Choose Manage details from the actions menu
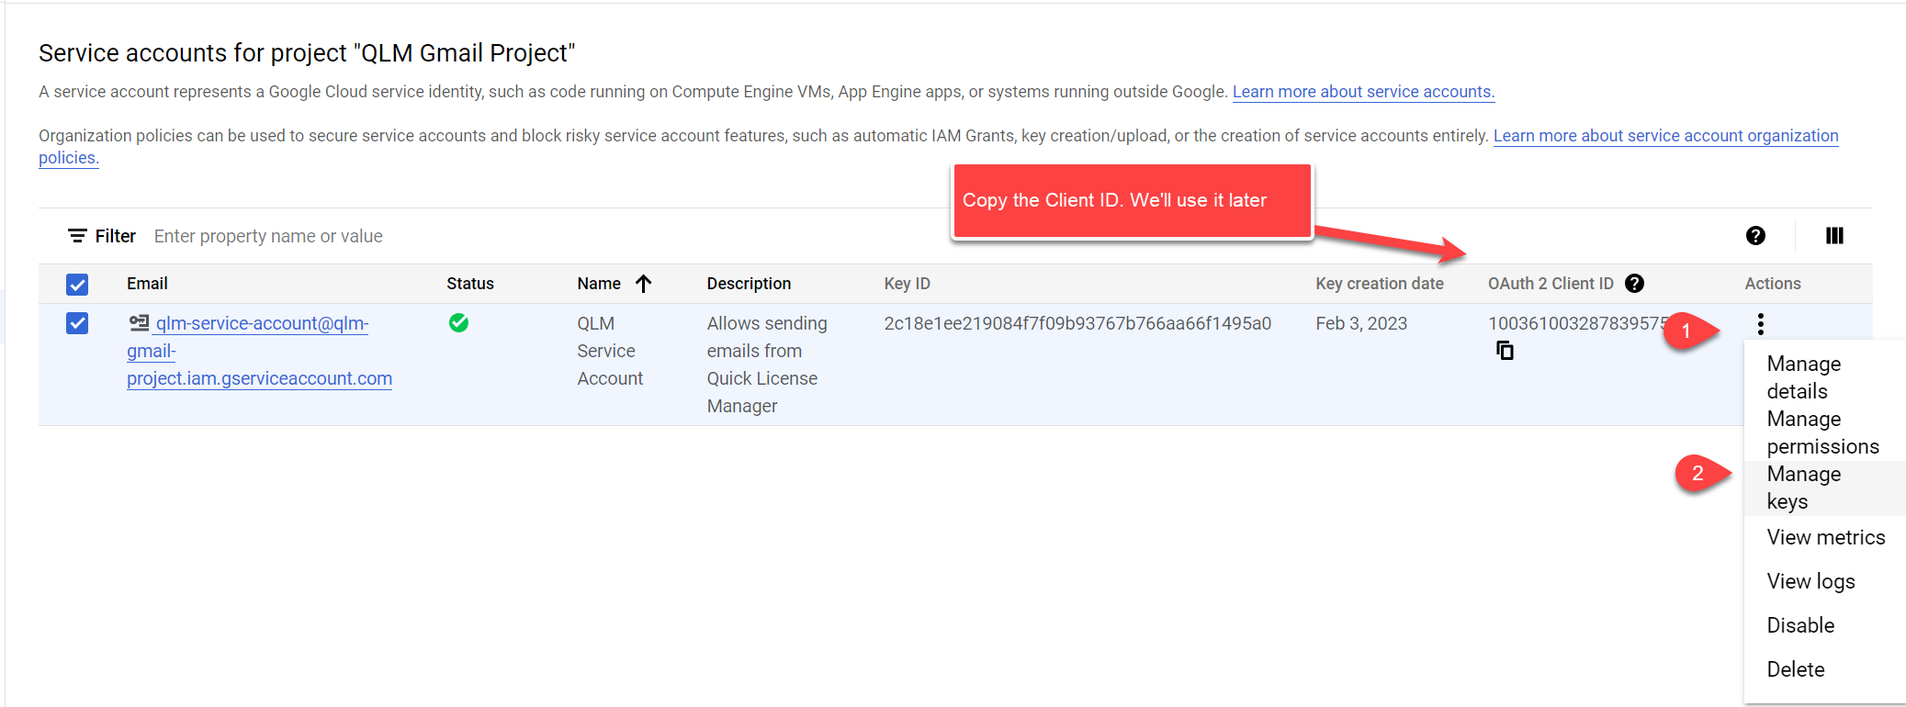The image size is (1906, 707). click(x=1825, y=377)
